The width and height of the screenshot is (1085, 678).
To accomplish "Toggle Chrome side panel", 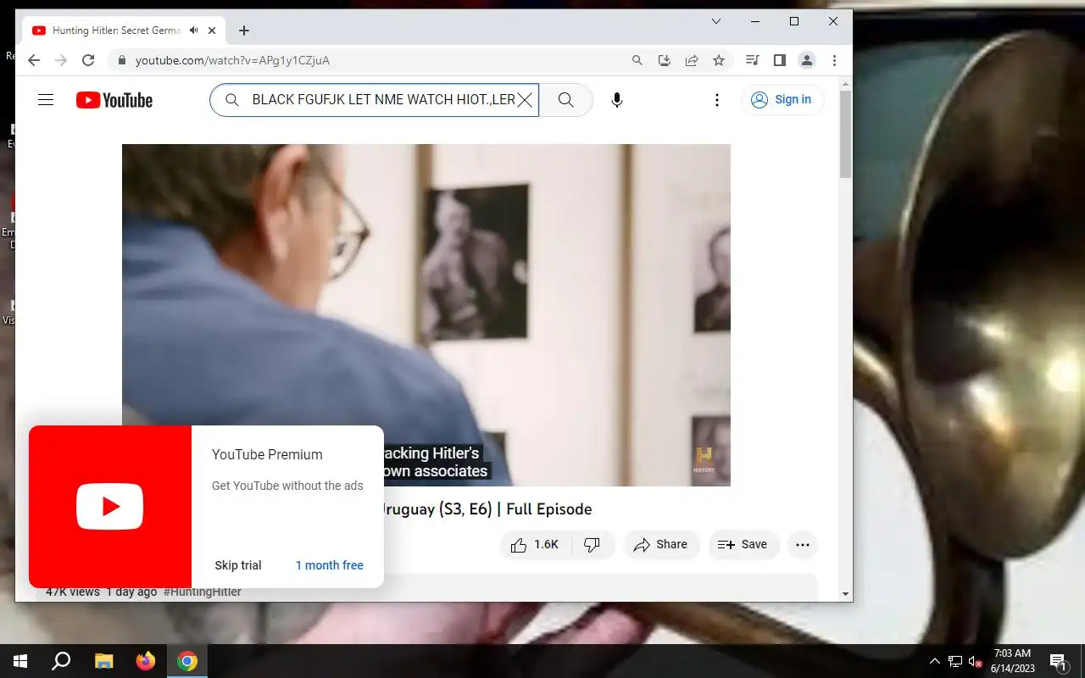I will (780, 60).
